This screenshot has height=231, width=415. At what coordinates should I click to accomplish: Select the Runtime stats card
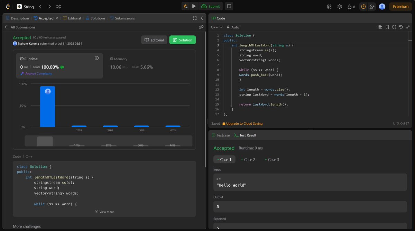[60, 66]
